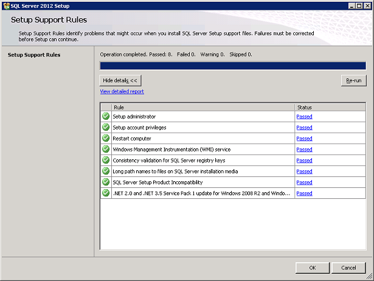Open Passed status for Long path names rule

pos(304,172)
